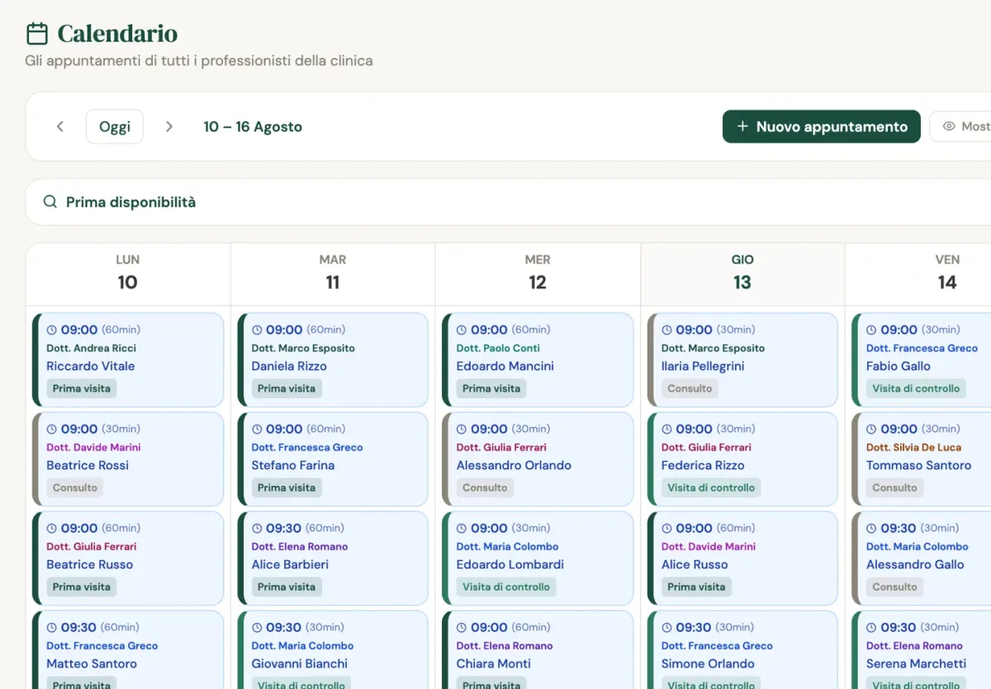991x689 pixels.
Task: Select the LUN 10 day header
Action: tap(128, 273)
